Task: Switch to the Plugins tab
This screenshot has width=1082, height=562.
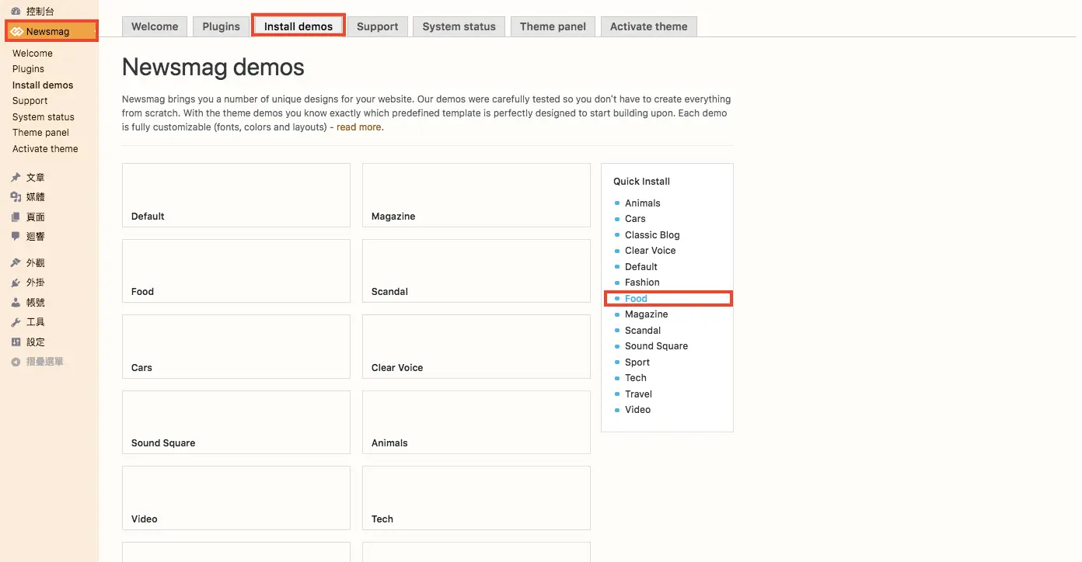Action: tap(222, 26)
